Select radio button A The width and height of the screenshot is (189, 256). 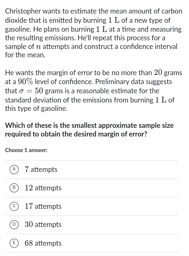click(13, 170)
